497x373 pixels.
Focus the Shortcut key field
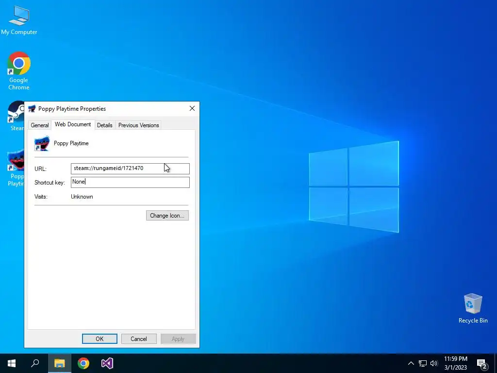click(130, 183)
